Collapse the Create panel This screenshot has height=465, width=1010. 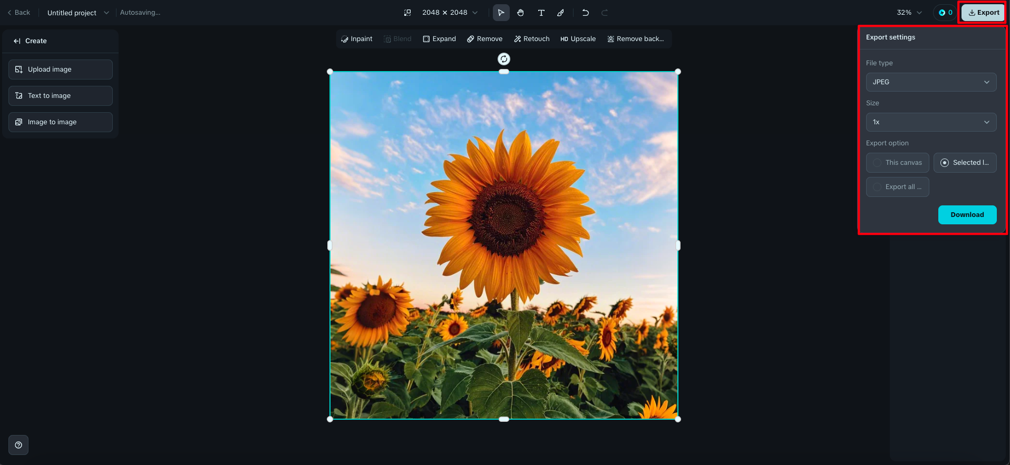tap(17, 41)
